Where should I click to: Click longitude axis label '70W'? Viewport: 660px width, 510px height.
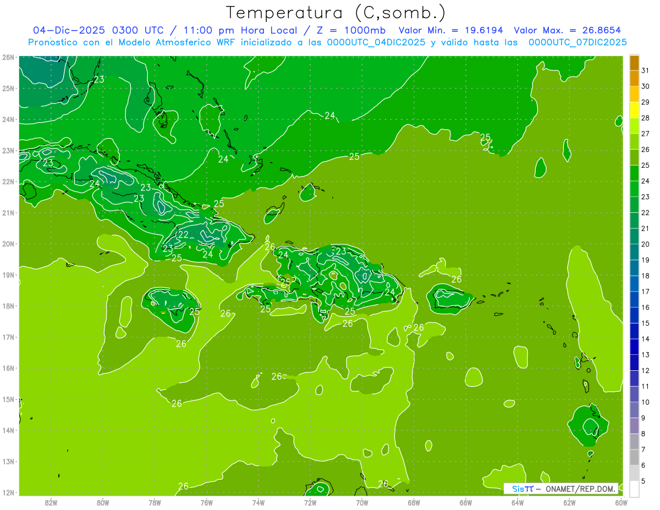click(x=362, y=502)
